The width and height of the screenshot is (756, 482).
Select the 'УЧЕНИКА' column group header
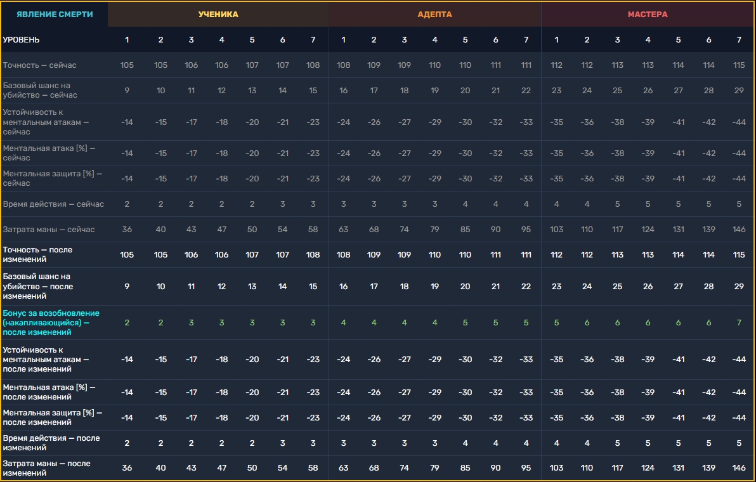coord(218,15)
